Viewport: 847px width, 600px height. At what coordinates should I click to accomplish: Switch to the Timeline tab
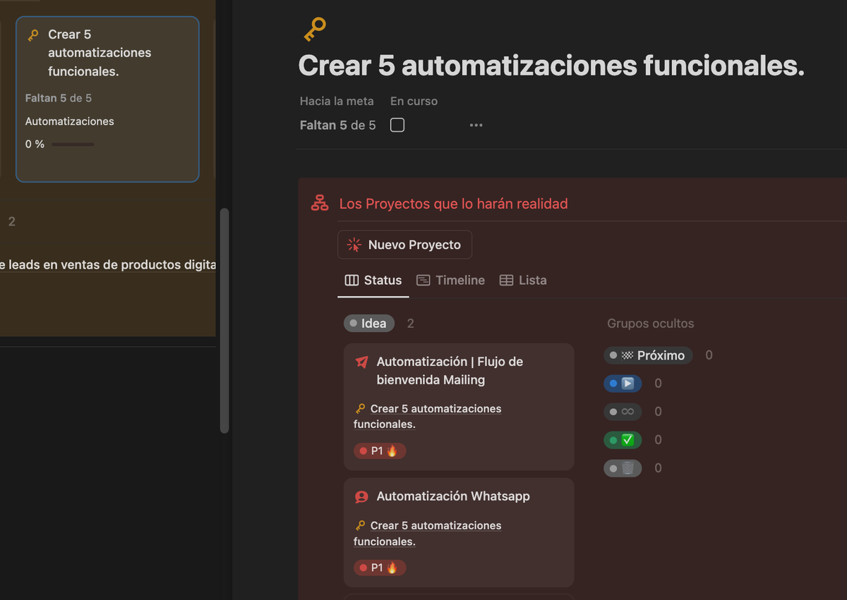(451, 281)
